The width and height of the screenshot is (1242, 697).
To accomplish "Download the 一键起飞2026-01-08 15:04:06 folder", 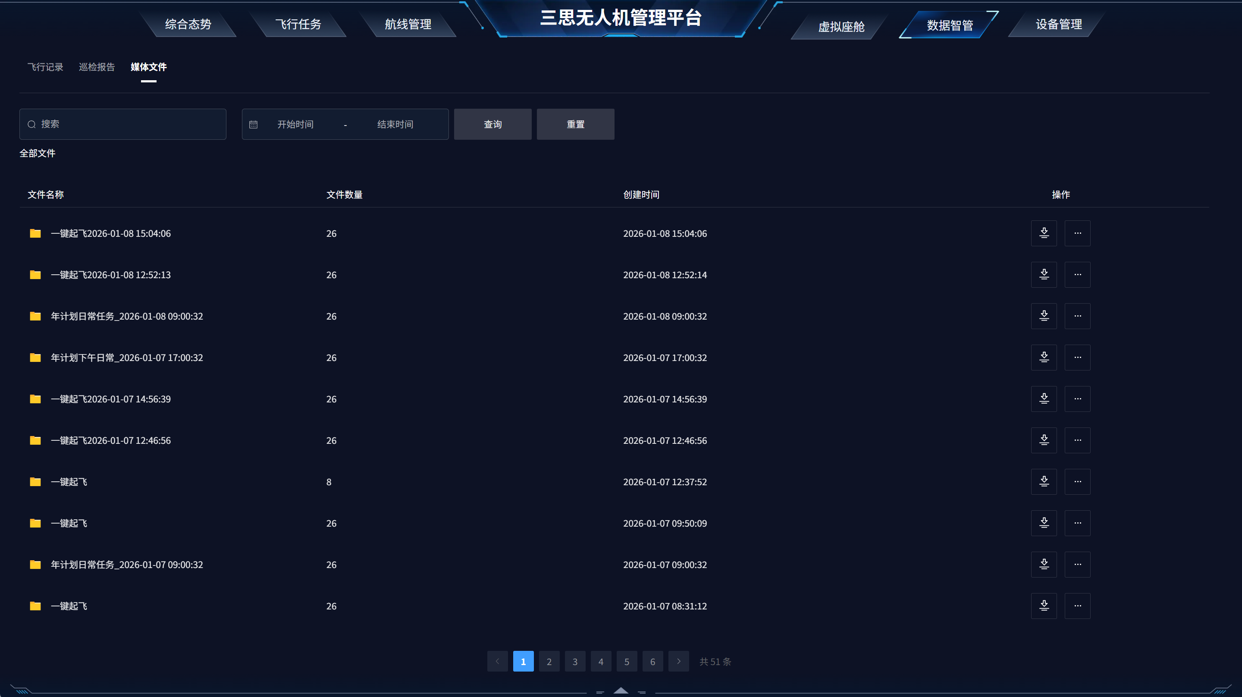I will tap(1043, 233).
